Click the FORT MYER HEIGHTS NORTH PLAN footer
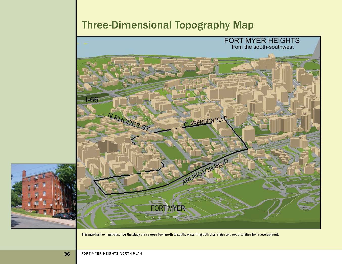 [x=112, y=253]
